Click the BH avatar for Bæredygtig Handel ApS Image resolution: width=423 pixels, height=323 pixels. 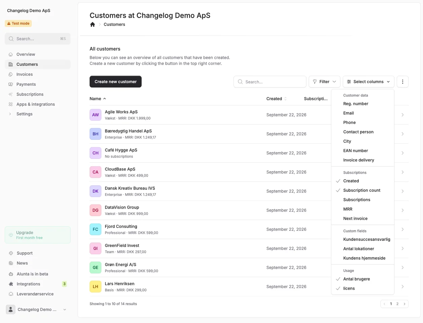pyautogui.click(x=96, y=134)
